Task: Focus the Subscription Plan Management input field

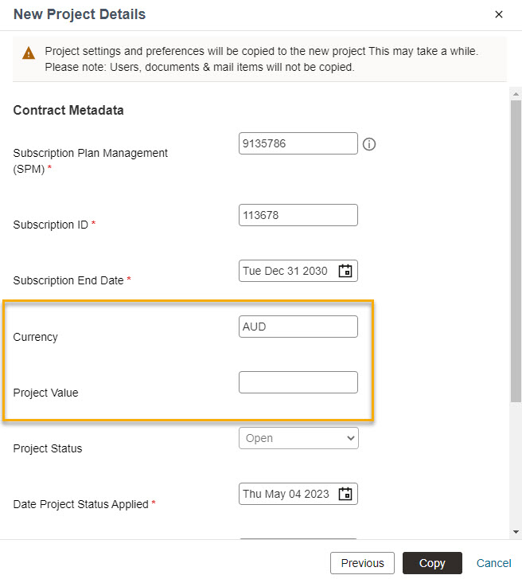Action: (298, 143)
